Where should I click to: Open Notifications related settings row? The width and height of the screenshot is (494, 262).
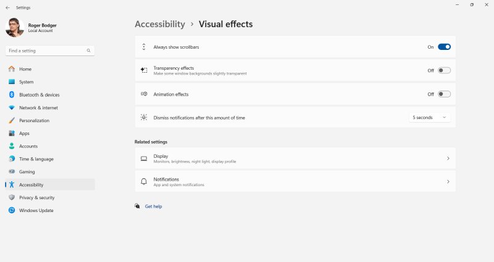(x=295, y=181)
